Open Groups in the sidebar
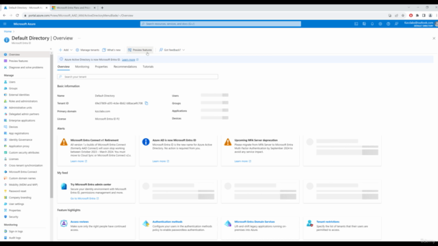 13,88
